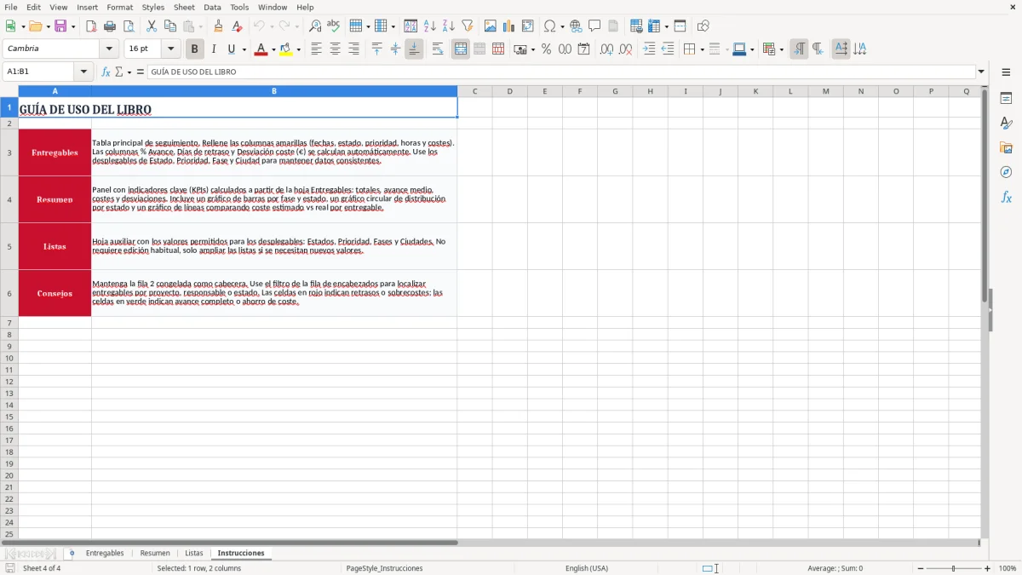The image size is (1022, 575).
Task: Open the Font Size dropdown
Action: (x=170, y=49)
